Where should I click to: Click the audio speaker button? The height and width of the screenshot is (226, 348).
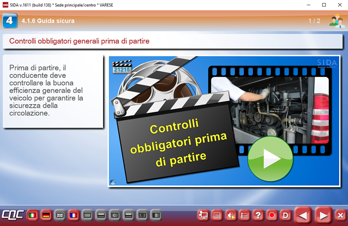coord(231,215)
